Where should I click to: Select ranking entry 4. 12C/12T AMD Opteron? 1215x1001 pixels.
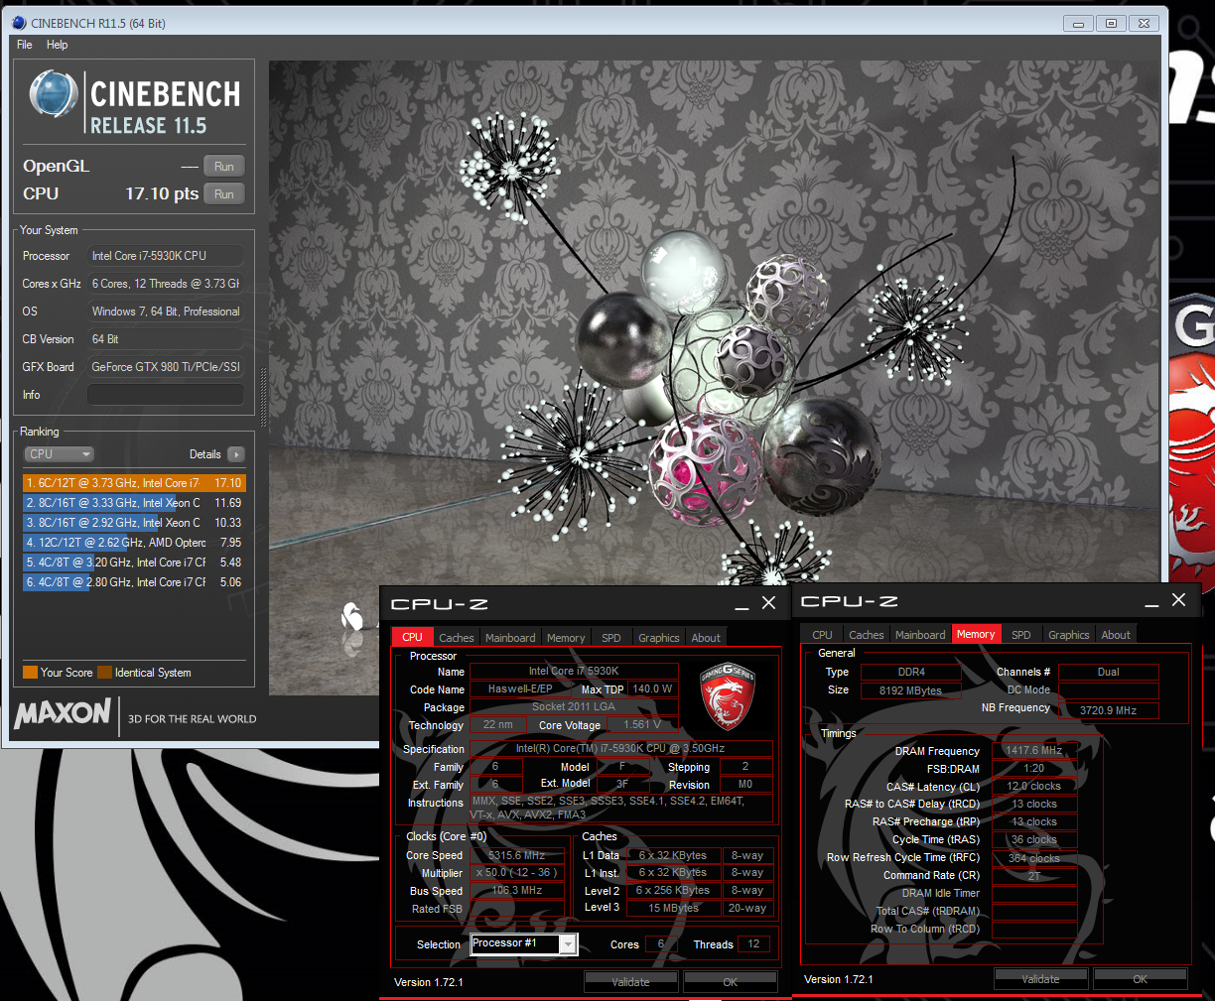pyautogui.click(x=134, y=543)
